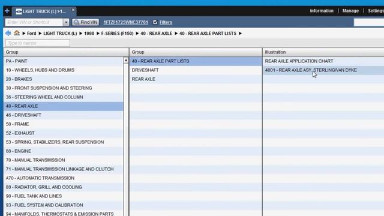Screen dimensions: 384x216
Task: Expand arrow before 1998 in breadcrumb
Action: pos(80,34)
